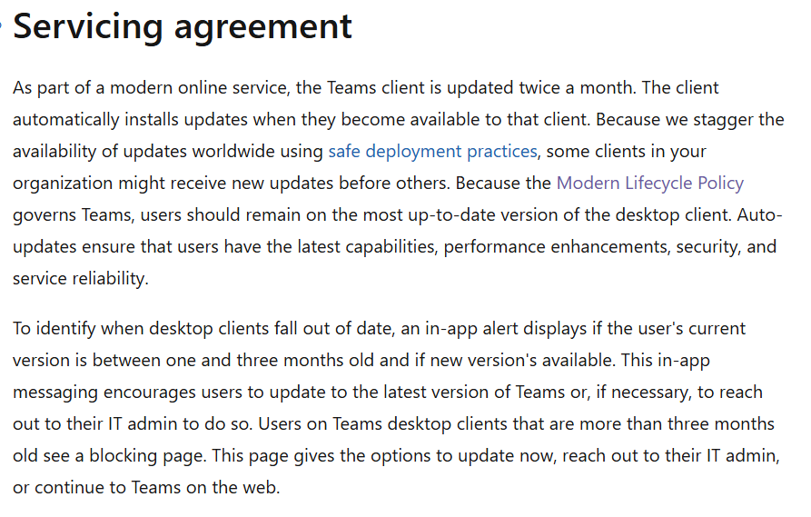Viewport: 811px width, 517px height.
Task: Click the words 'service reliability.'
Action: [x=81, y=278]
